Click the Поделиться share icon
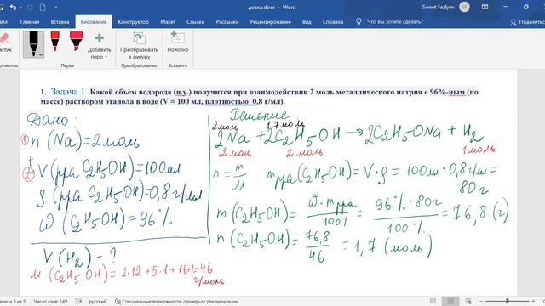Image resolution: width=545 pixels, height=306 pixels. (513, 22)
